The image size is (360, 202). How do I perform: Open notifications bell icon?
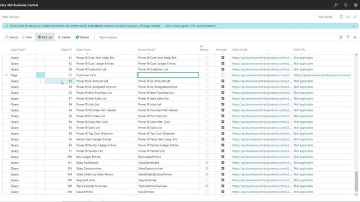[345, 5]
